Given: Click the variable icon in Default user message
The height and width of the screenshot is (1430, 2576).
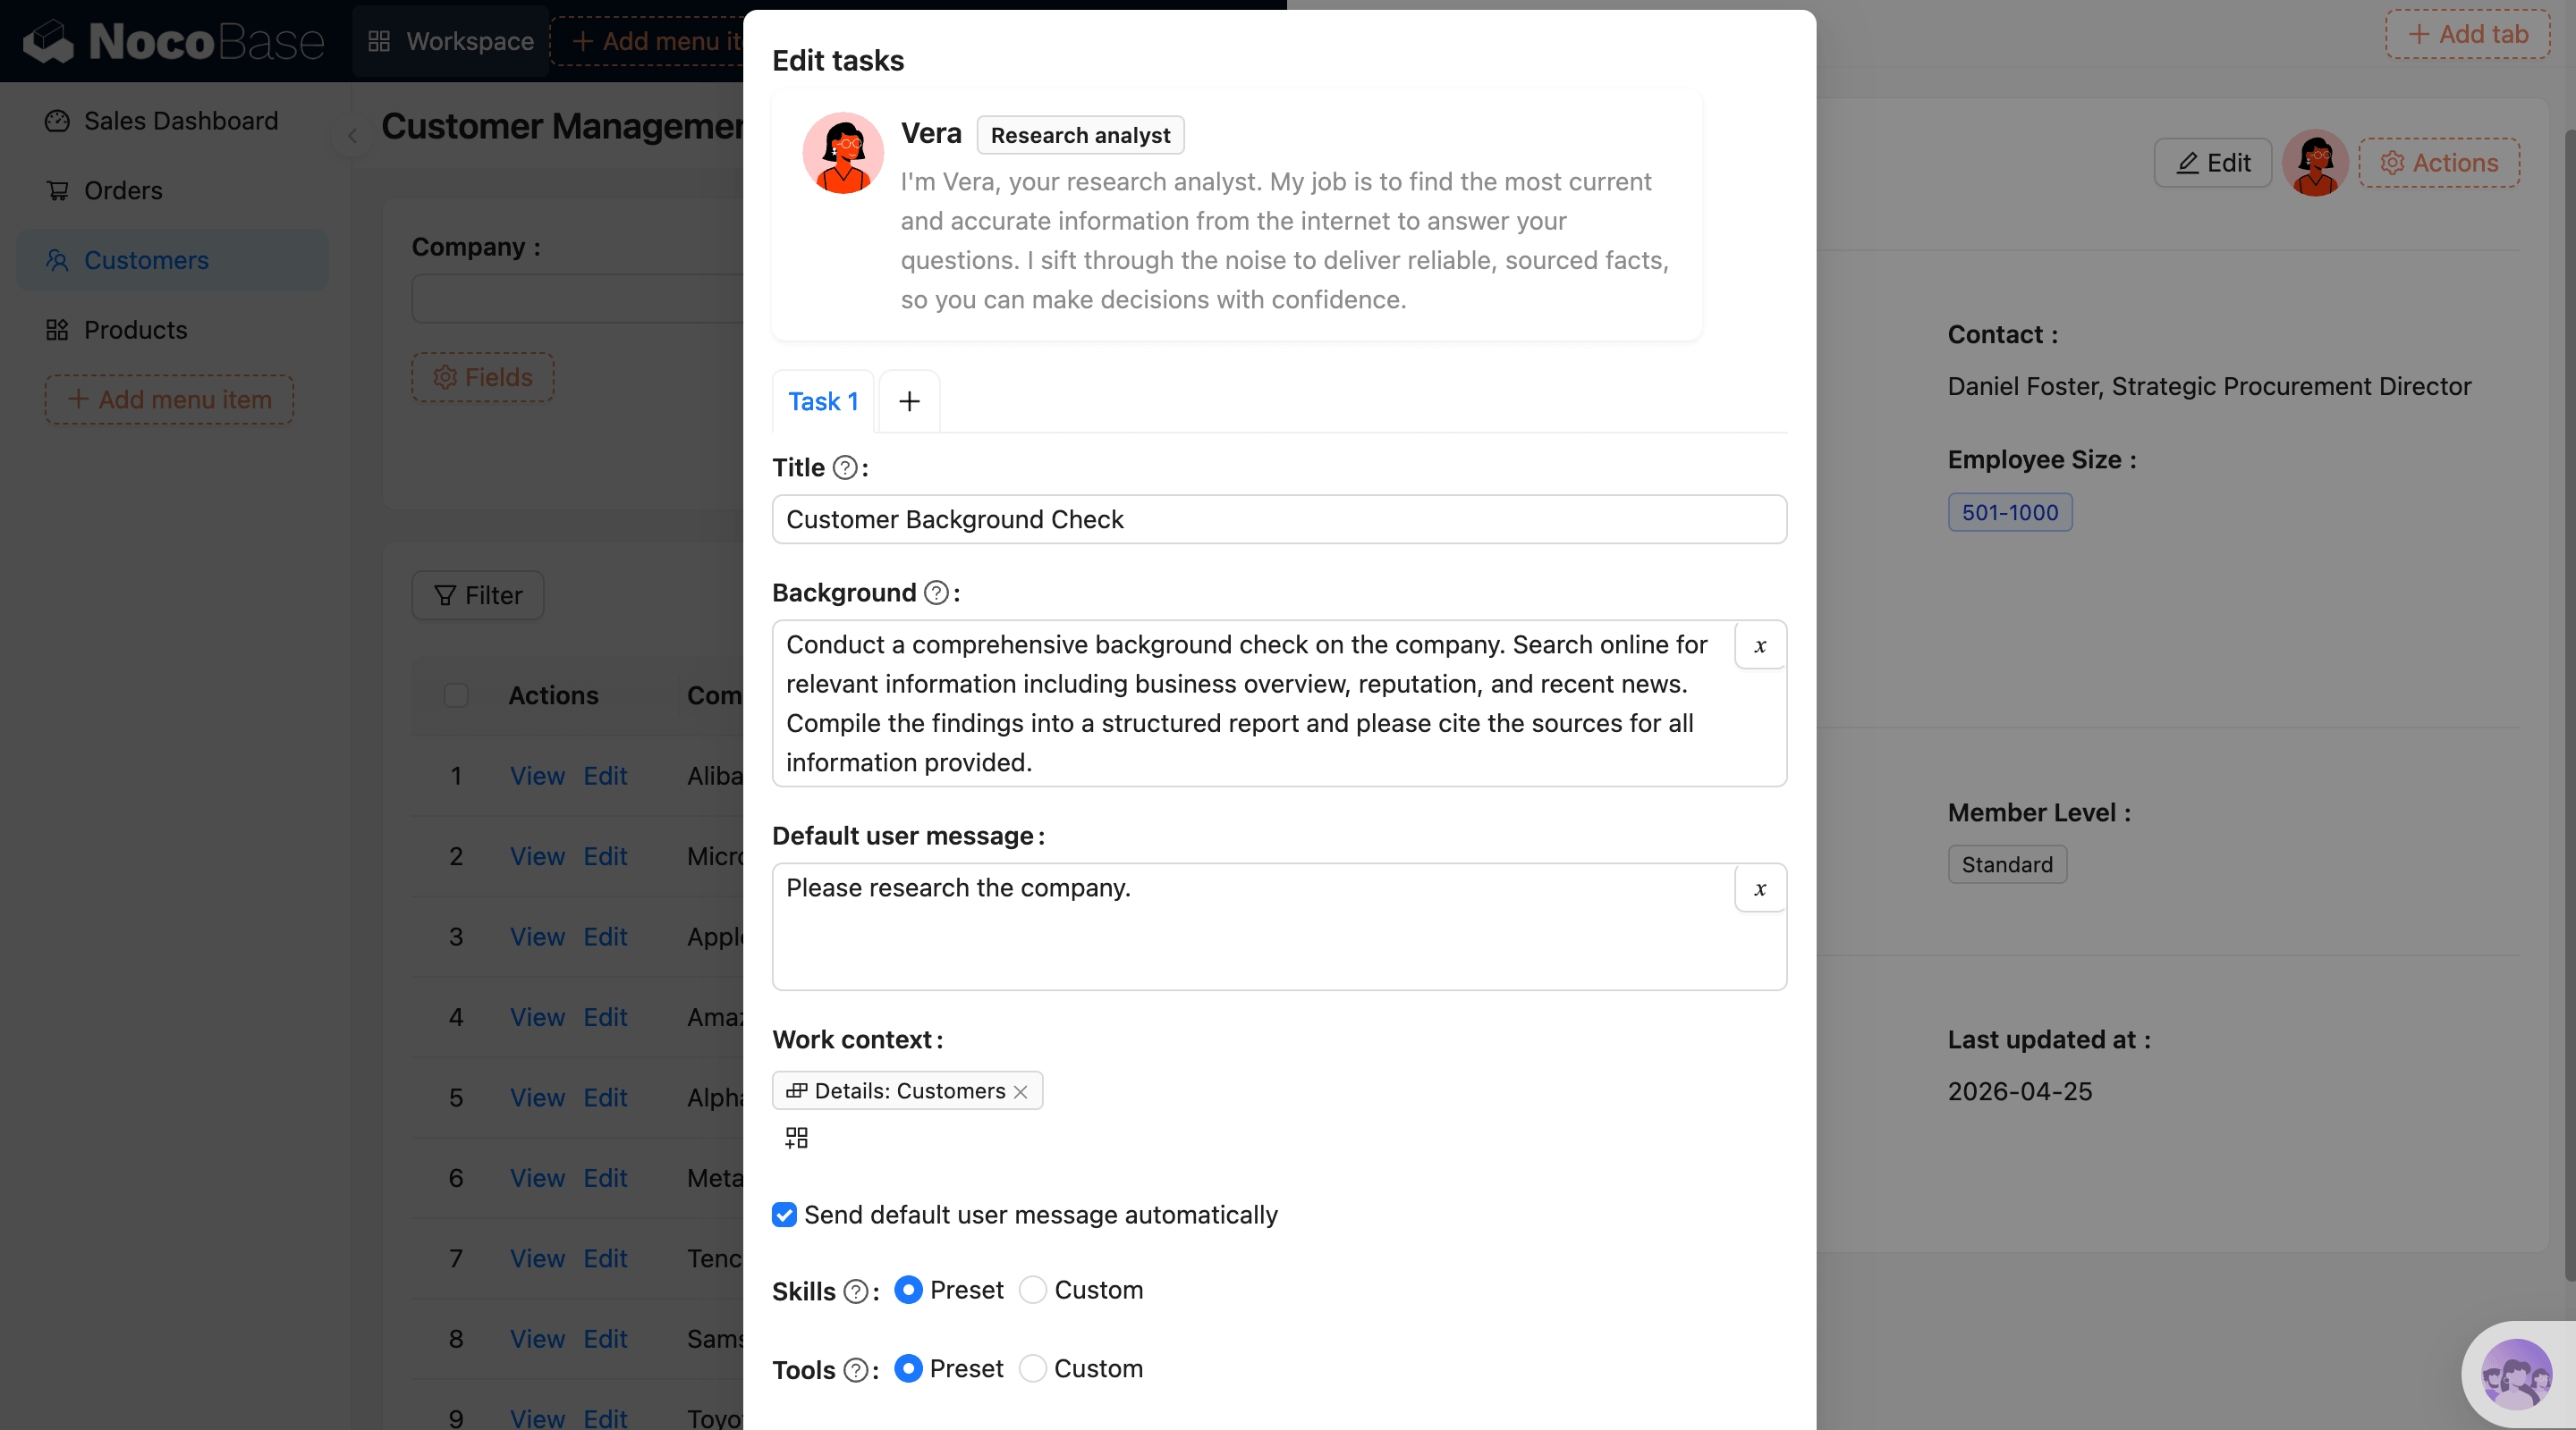Looking at the screenshot, I should click(1760, 888).
